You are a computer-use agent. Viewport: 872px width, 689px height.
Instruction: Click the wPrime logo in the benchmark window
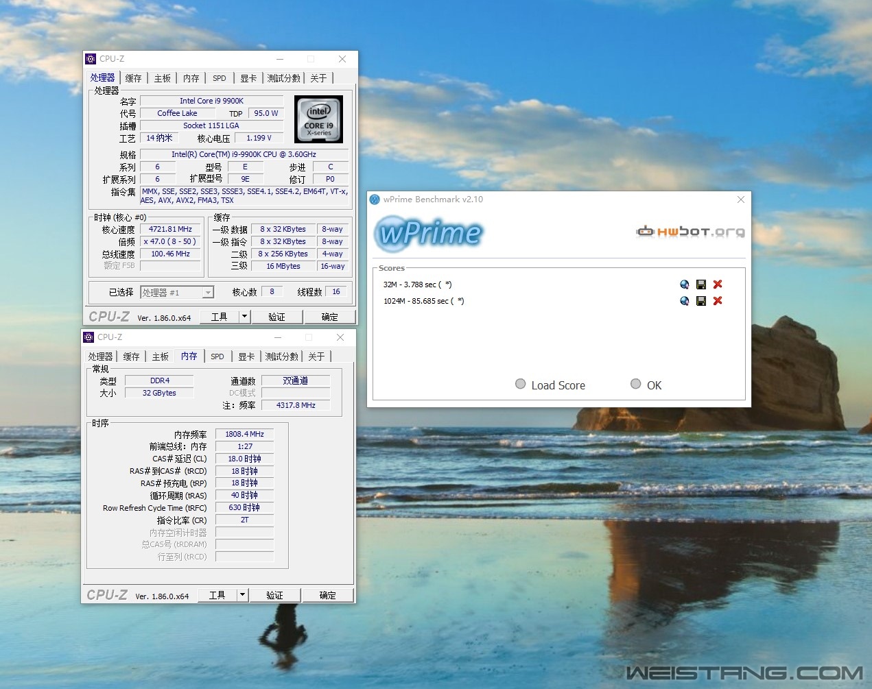[429, 233]
